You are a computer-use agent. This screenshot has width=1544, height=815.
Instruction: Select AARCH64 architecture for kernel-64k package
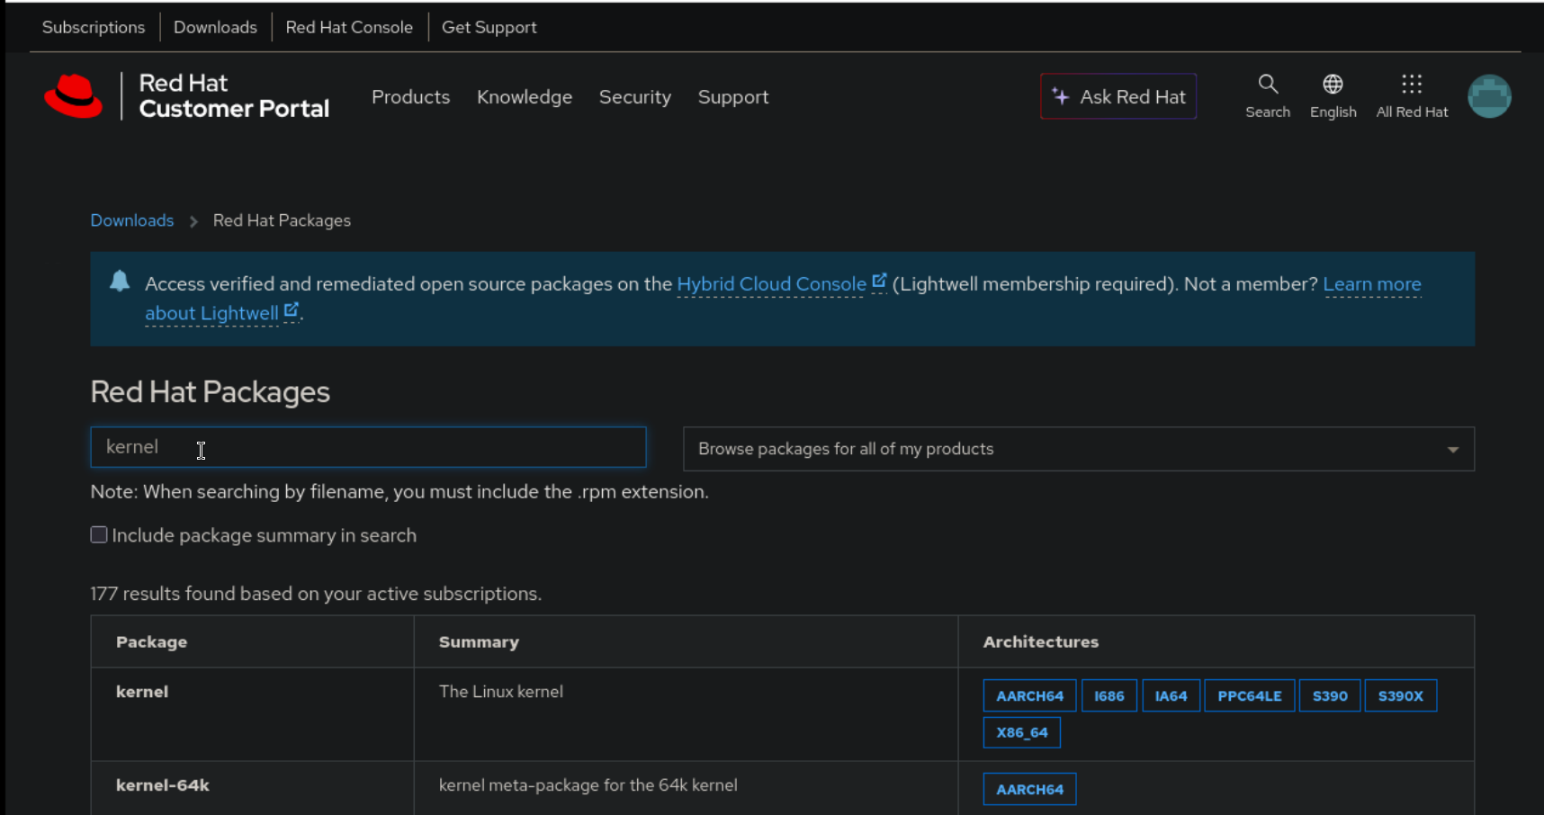[1029, 789]
